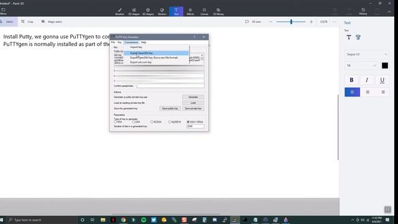398x224 pixels.
Task: Click the Load button
Action: tap(193, 103)
